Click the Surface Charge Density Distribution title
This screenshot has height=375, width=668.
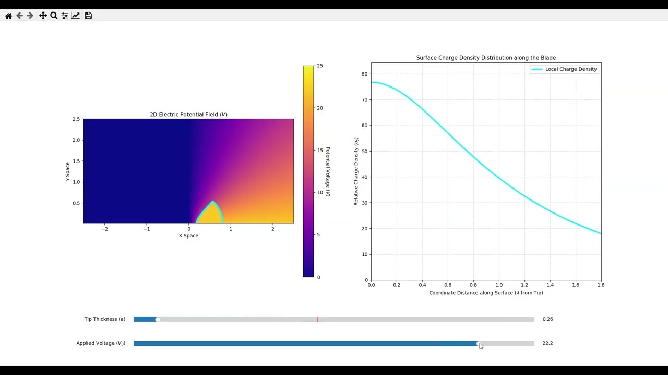point(486,58)
